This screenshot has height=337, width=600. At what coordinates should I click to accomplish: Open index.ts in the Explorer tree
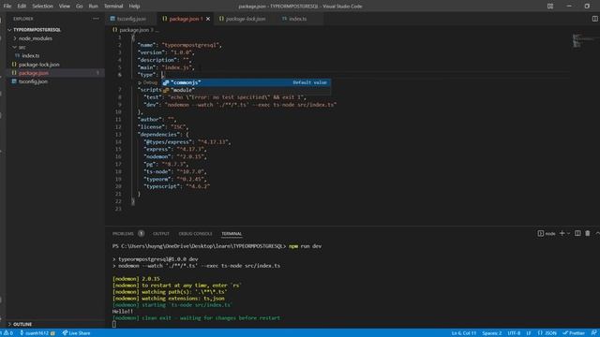31,56
